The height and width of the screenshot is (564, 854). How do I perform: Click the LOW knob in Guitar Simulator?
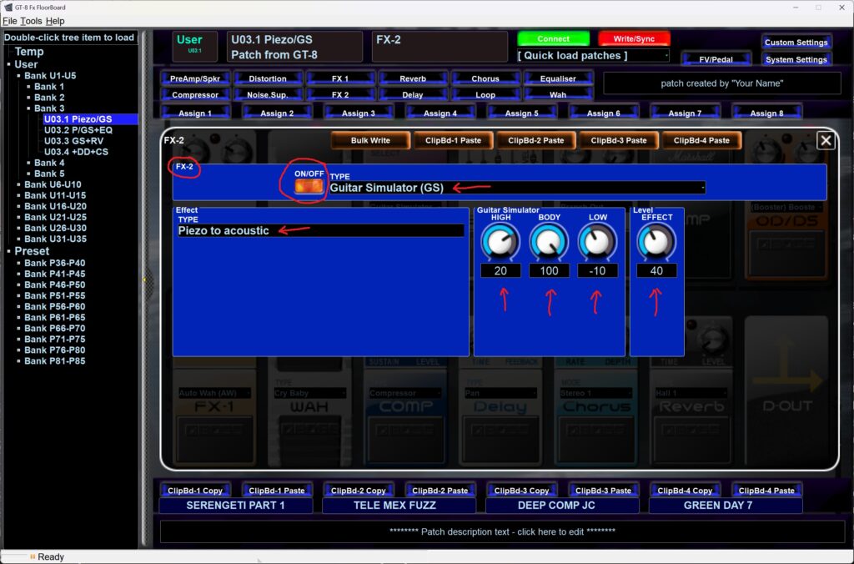tap(597, 243)
